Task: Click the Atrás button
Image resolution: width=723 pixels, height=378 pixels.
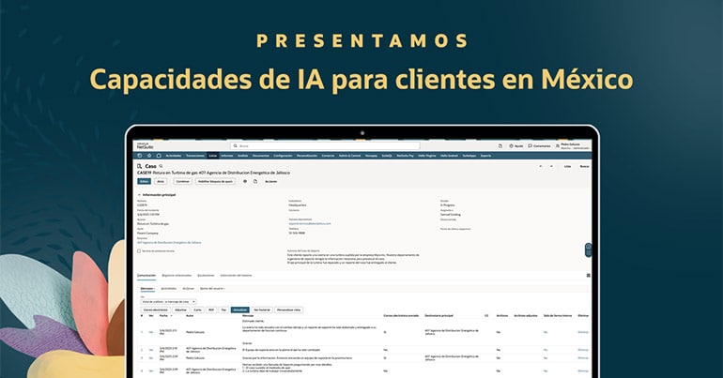Action: (x=161, y=181)
